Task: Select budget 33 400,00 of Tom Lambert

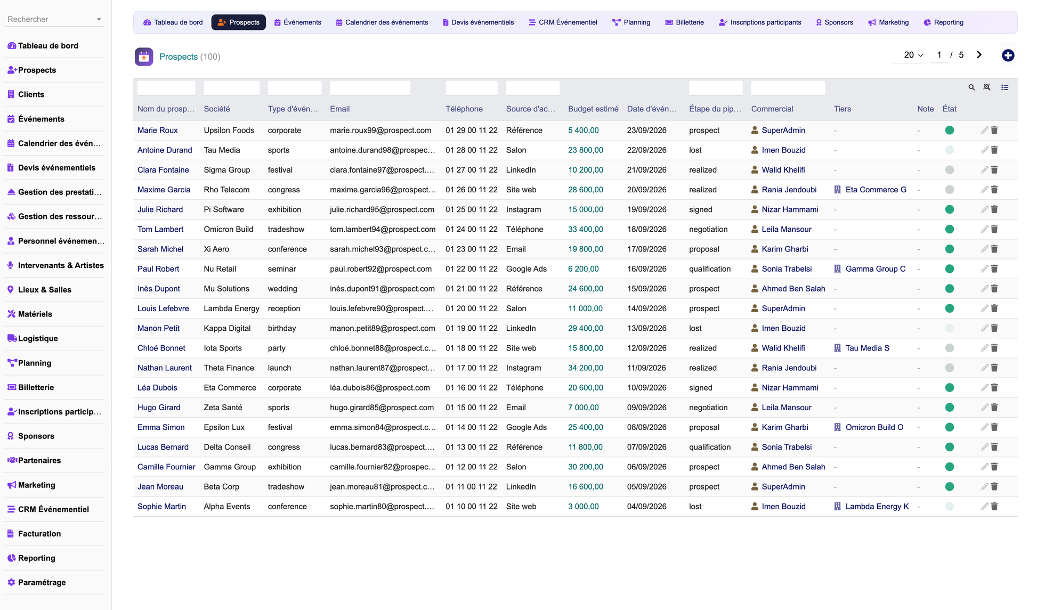Action: (586, 230)
